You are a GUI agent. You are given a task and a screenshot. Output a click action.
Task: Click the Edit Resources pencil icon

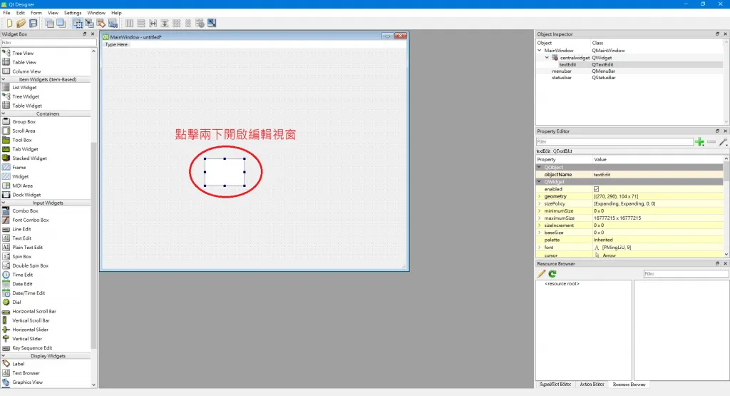[x=542, y=274]
